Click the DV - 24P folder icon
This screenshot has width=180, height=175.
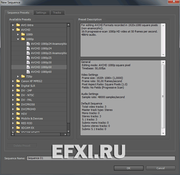[18, 90]
